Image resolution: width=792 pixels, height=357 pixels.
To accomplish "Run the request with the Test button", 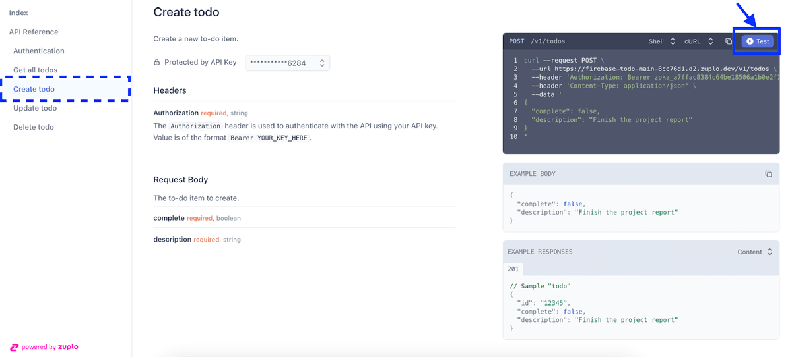I will tap(757, 41).
